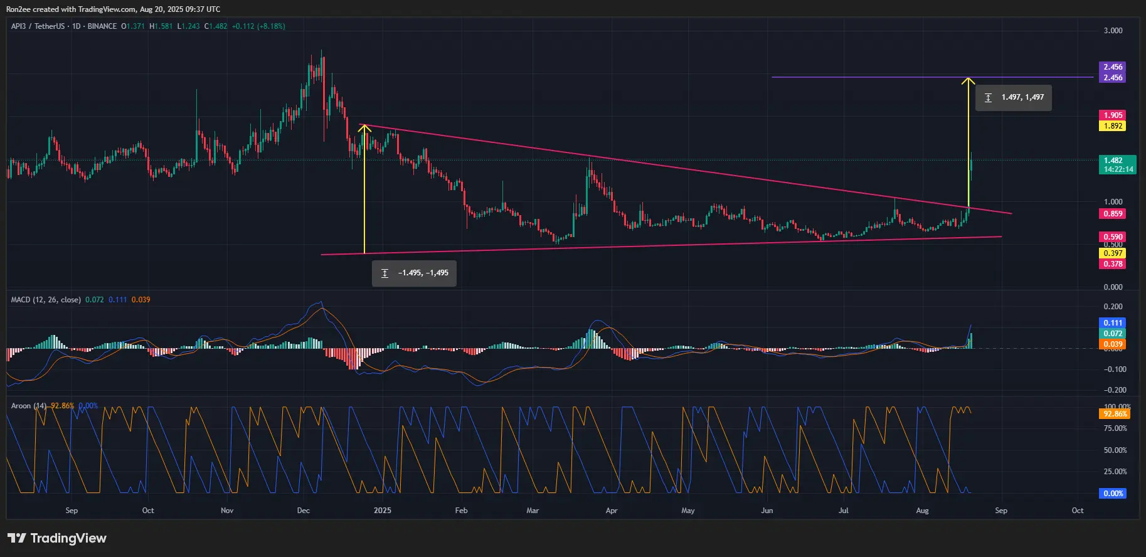Click the purple horizontal target line
This screenshot has height=557, width=1146.
tap(932, 77)
